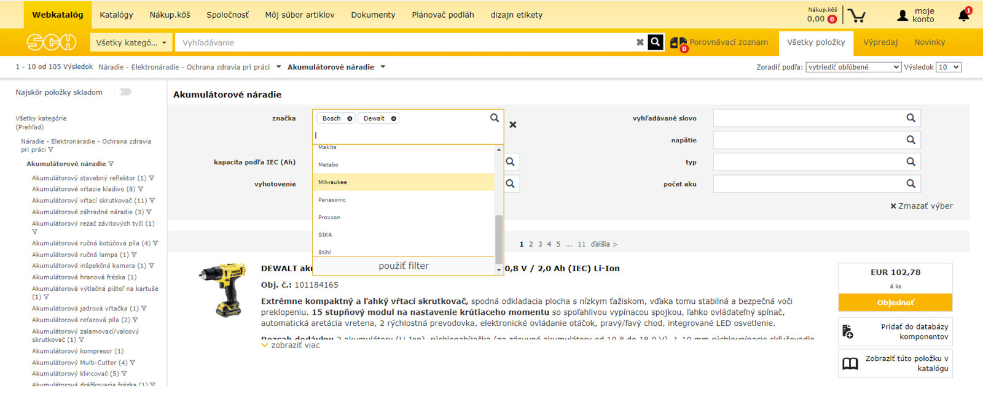This screenshot has width=983, height=394.
Task: Select Proxxon in the brand list
Action: (404, 217)
